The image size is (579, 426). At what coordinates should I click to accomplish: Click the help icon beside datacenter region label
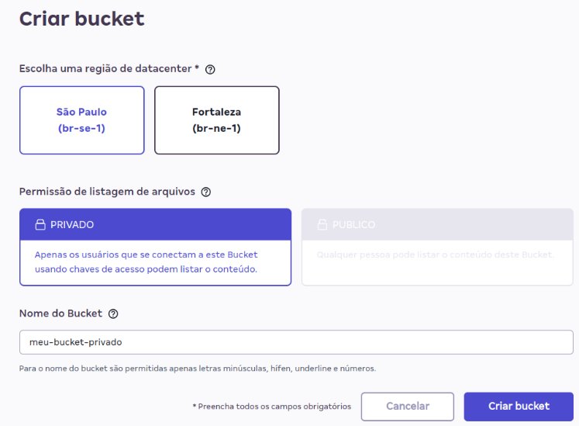click(x=210, y=69)
